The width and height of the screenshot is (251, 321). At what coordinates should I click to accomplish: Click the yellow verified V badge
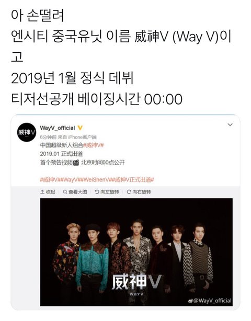point(80,128)
